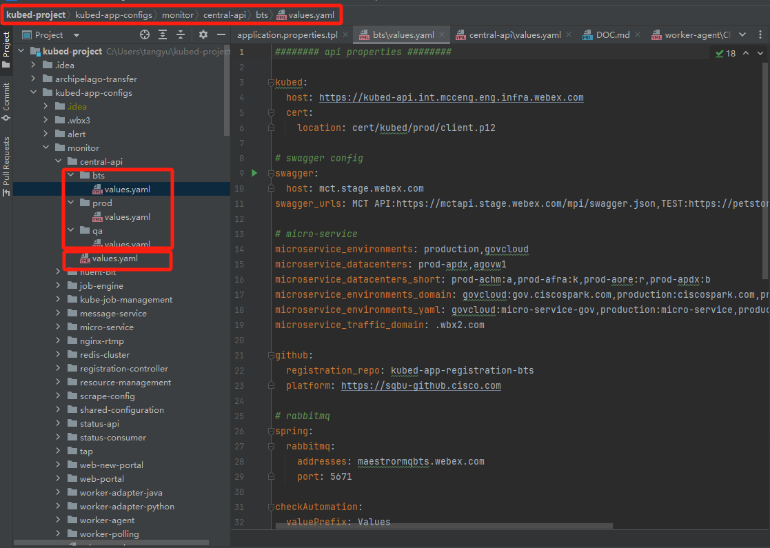Collapse the kubed-app-configs folder
Viewport: 770px width, 548px height.
(33, 92)
